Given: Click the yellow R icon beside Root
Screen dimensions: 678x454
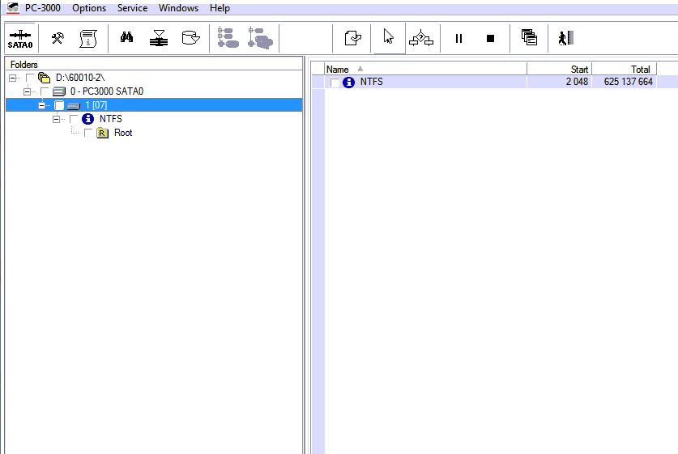Looking at the screenshot, I should (103, 133).
